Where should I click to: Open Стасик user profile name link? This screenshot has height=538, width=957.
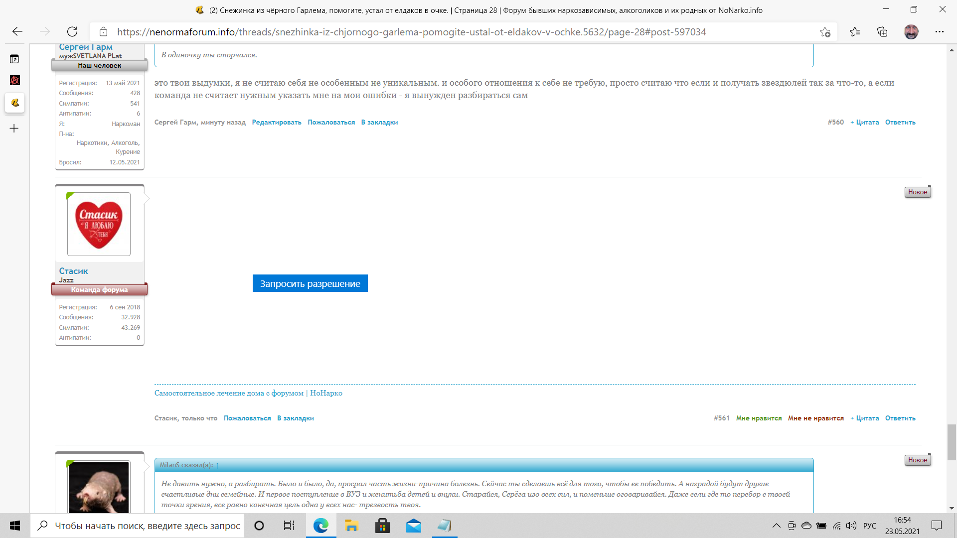[x=73, y=271]
